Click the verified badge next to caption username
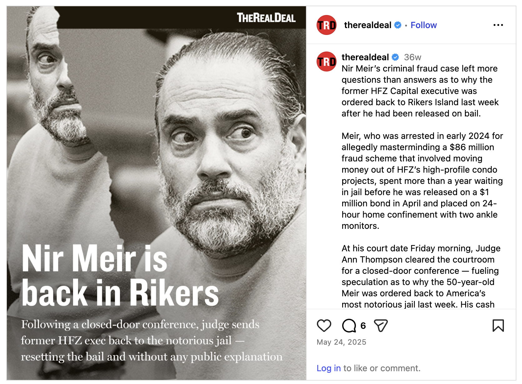 coord(395,57)
